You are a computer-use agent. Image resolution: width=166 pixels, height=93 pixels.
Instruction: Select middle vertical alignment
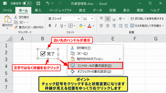coord(108,19)
